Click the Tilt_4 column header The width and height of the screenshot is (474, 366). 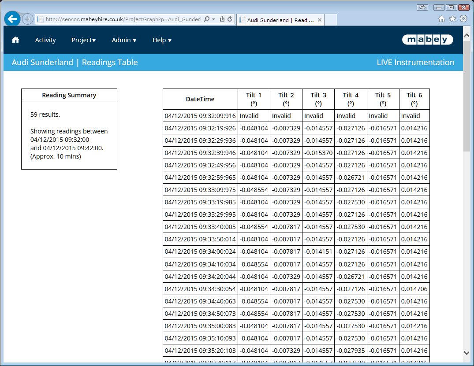point(351,99)
